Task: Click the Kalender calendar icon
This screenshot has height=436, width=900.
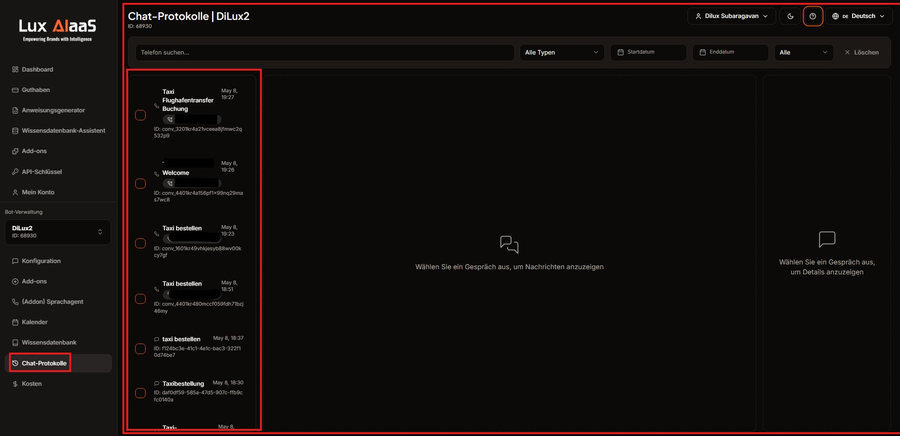Action: click(15, 322)
